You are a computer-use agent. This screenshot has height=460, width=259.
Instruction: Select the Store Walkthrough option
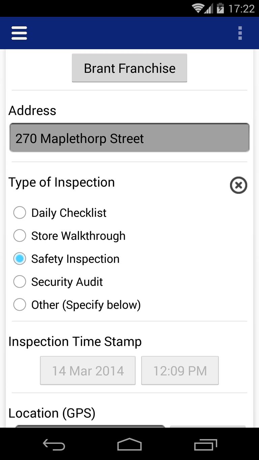[20, 236]
